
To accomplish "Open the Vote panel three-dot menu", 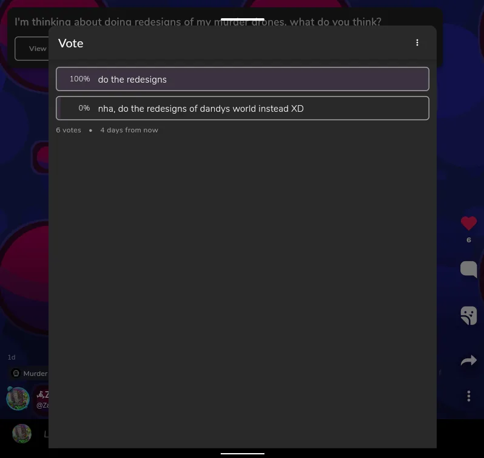I will tap(417, 43).
